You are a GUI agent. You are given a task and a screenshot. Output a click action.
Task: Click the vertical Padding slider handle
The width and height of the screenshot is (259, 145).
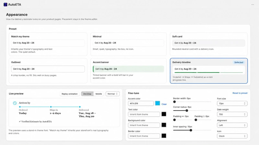pyautogui.click(x=196, y=120)
